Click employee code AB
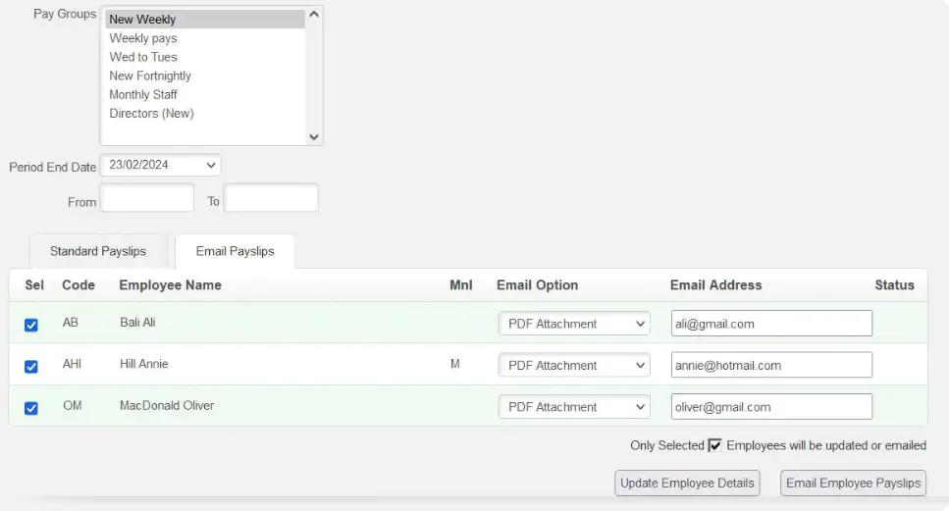This screenshot has width=949, height=511. (71, 323)
